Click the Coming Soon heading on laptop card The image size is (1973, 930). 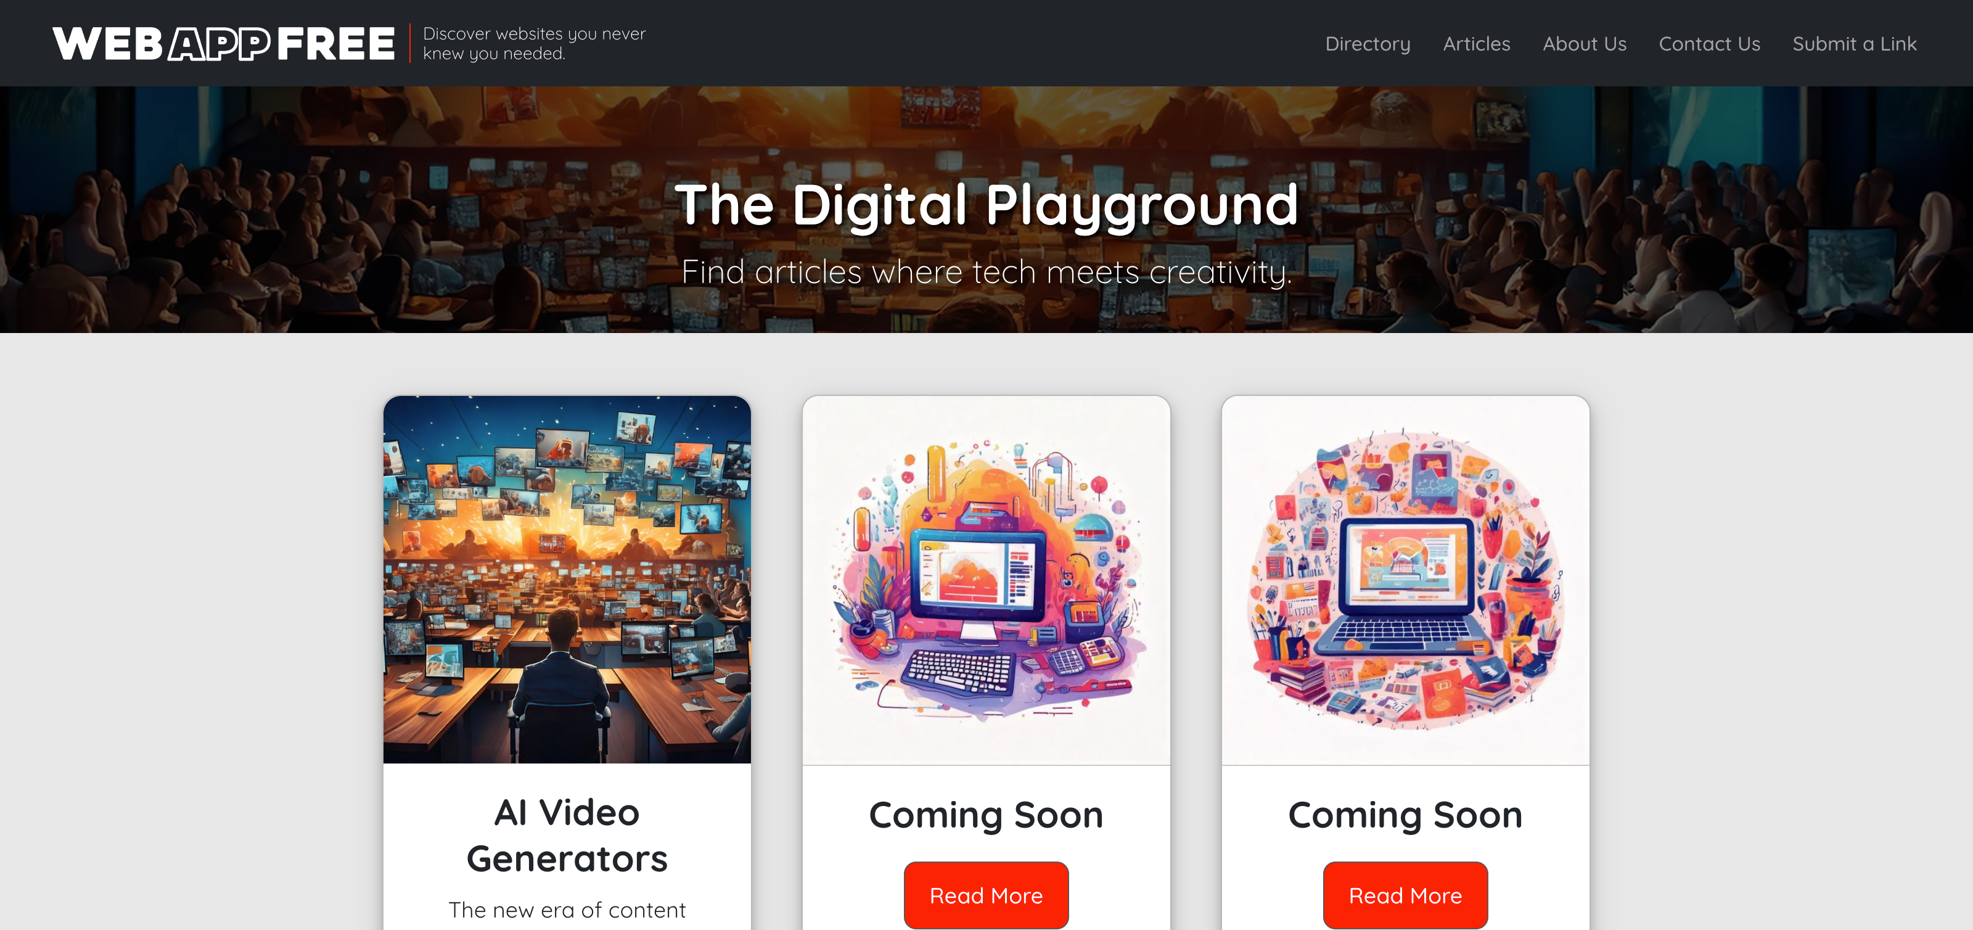[x=1406, y=814]
